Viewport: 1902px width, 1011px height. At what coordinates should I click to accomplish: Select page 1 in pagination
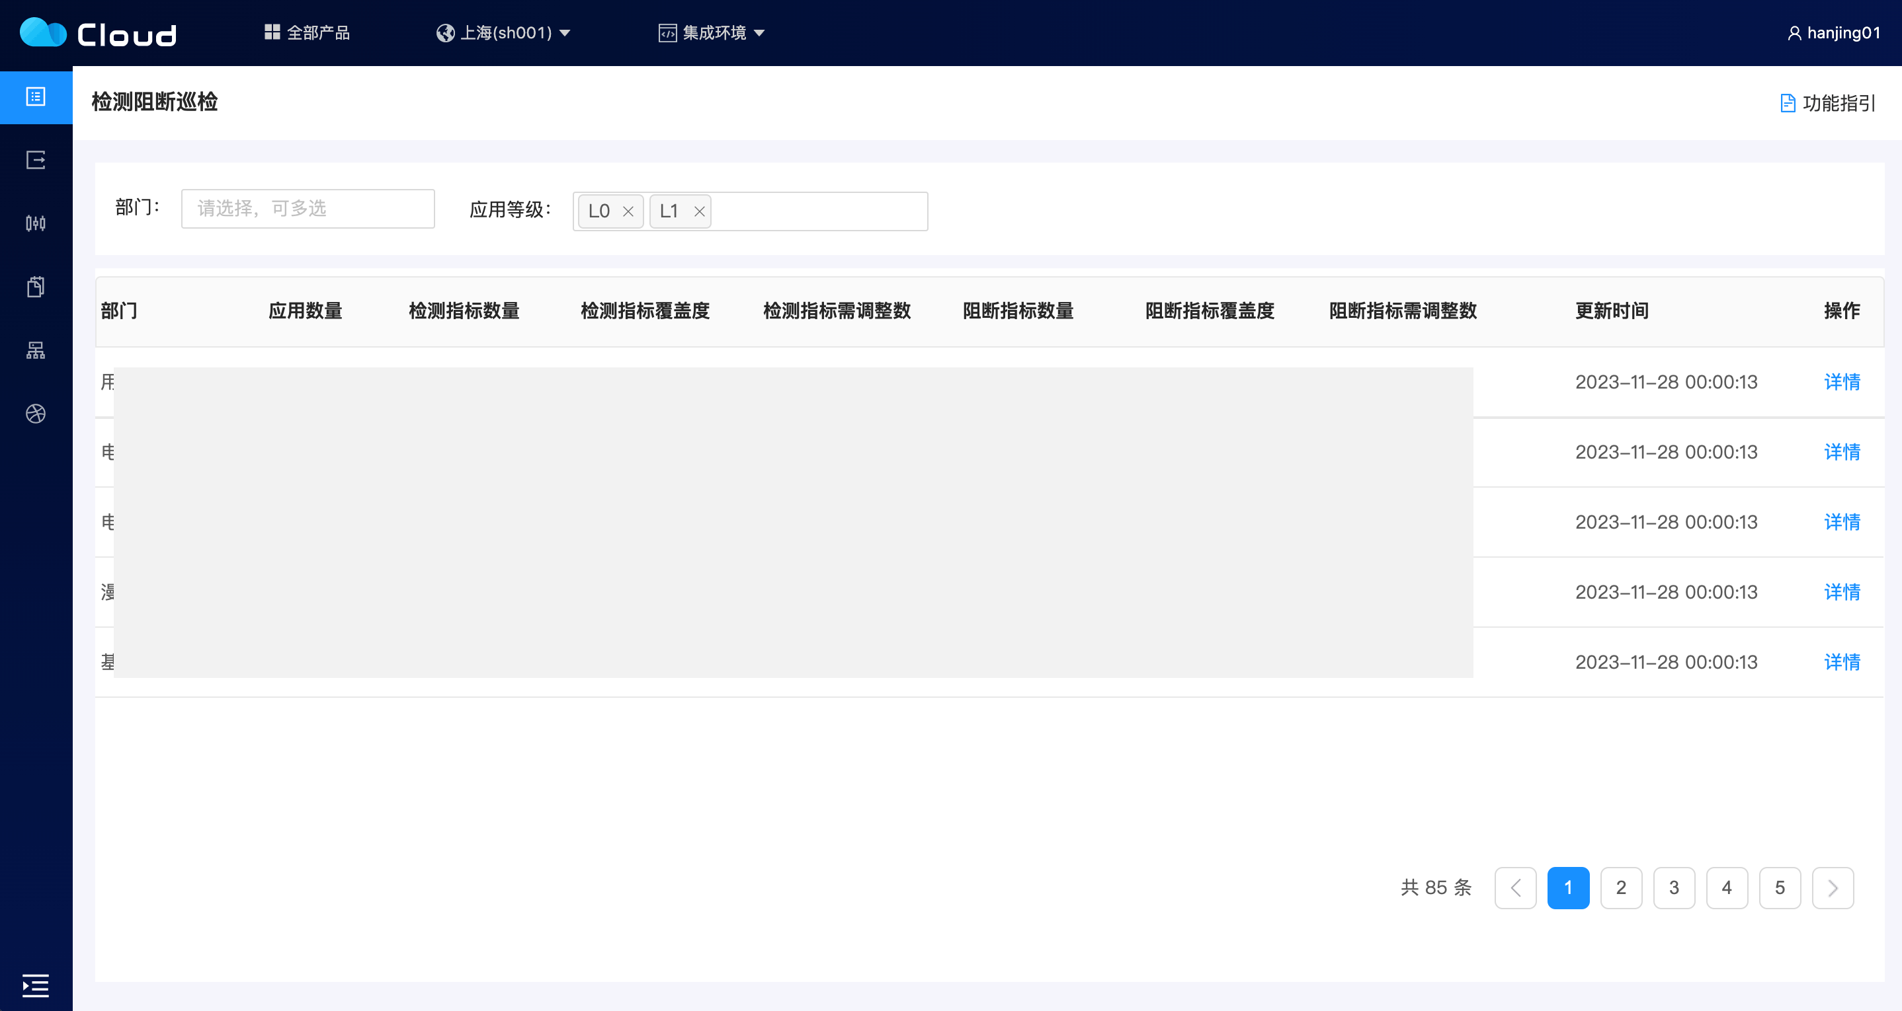tap(1568, 887)
